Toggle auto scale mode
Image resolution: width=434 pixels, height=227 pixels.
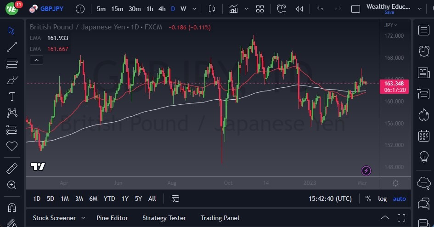click(399, 199)
